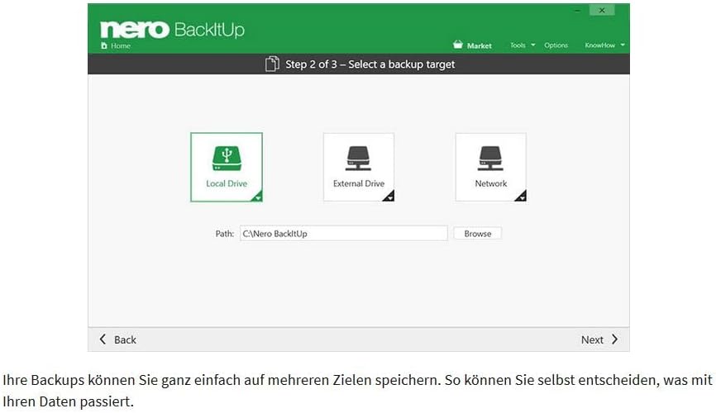Open the Tools menu

coord(522,45)
